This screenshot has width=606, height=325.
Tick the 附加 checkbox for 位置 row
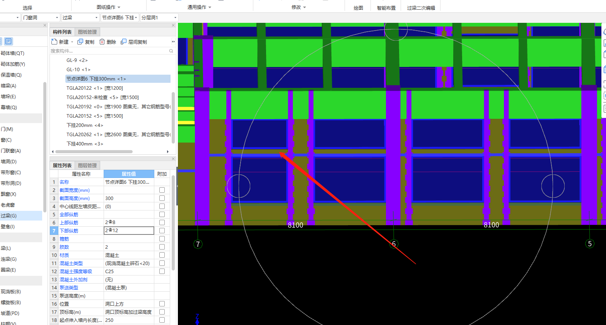click(x=162, y=304)
